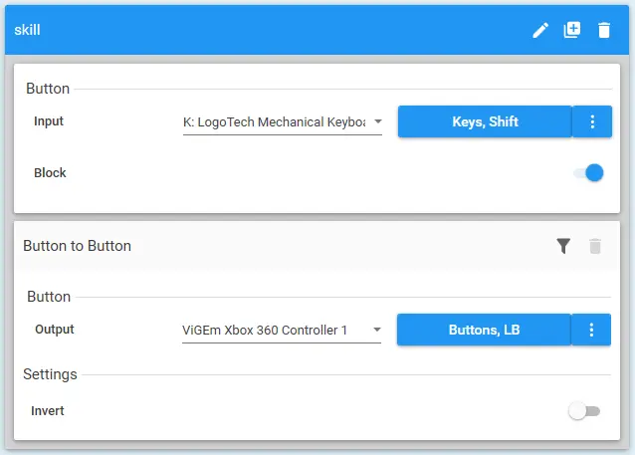
Task: Click the Input field label
Action: tap(48, 121)
